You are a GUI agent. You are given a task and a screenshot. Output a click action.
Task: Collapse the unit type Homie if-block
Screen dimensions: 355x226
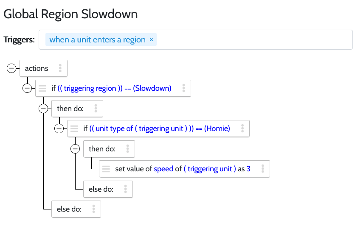[59, 128]
